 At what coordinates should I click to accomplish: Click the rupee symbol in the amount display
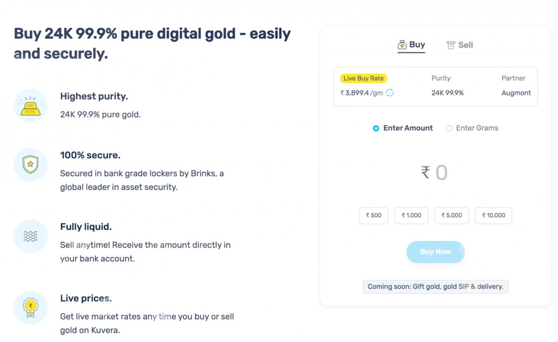(x=425, y=173)
